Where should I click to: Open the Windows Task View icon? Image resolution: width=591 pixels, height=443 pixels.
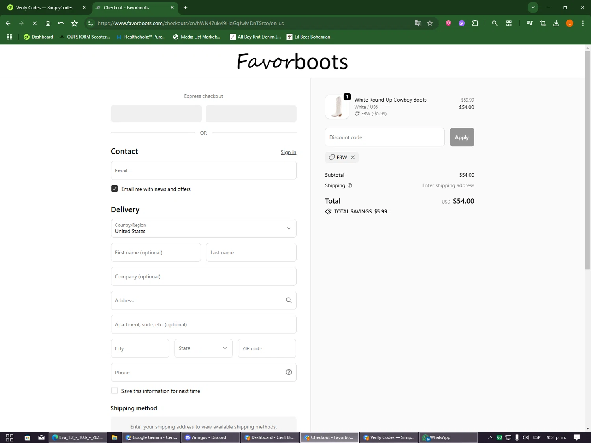tap(9, 437)
